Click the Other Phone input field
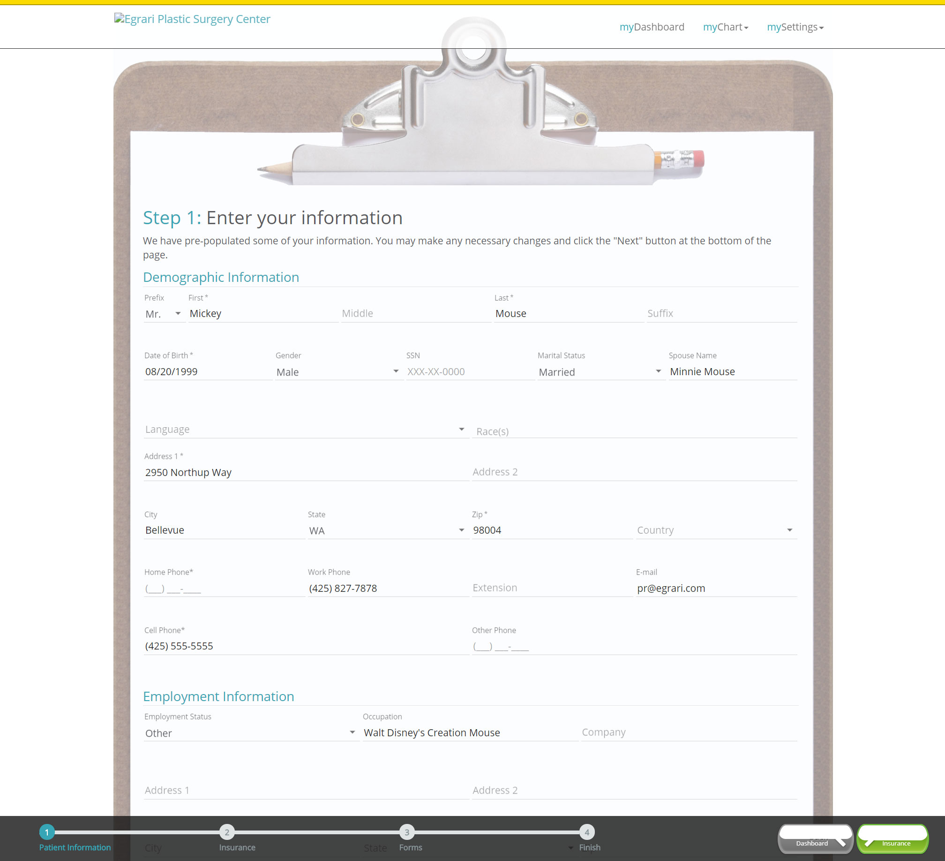Image resolution: width=945 pixels, height=861 pixels. tap(634, 646)
